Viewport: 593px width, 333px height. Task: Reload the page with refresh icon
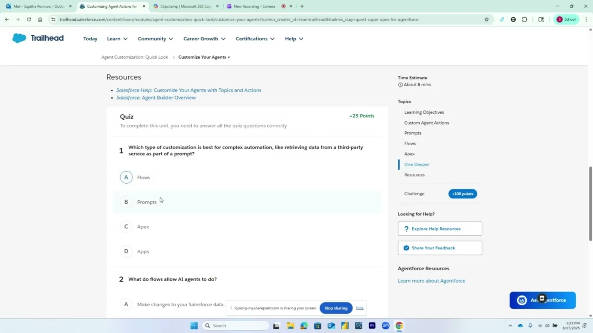coord(29,19)
